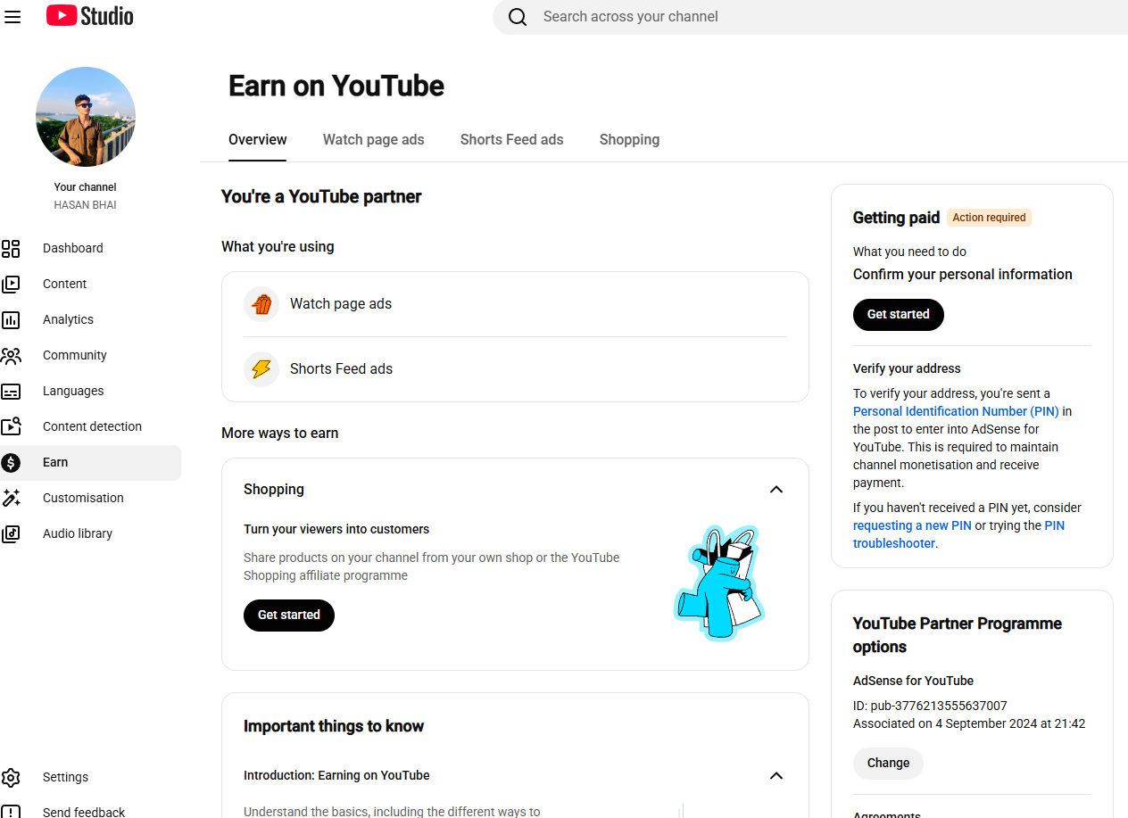
Task: Click the Action required badge
Action: pyautogui.click(x=989, y=218)
